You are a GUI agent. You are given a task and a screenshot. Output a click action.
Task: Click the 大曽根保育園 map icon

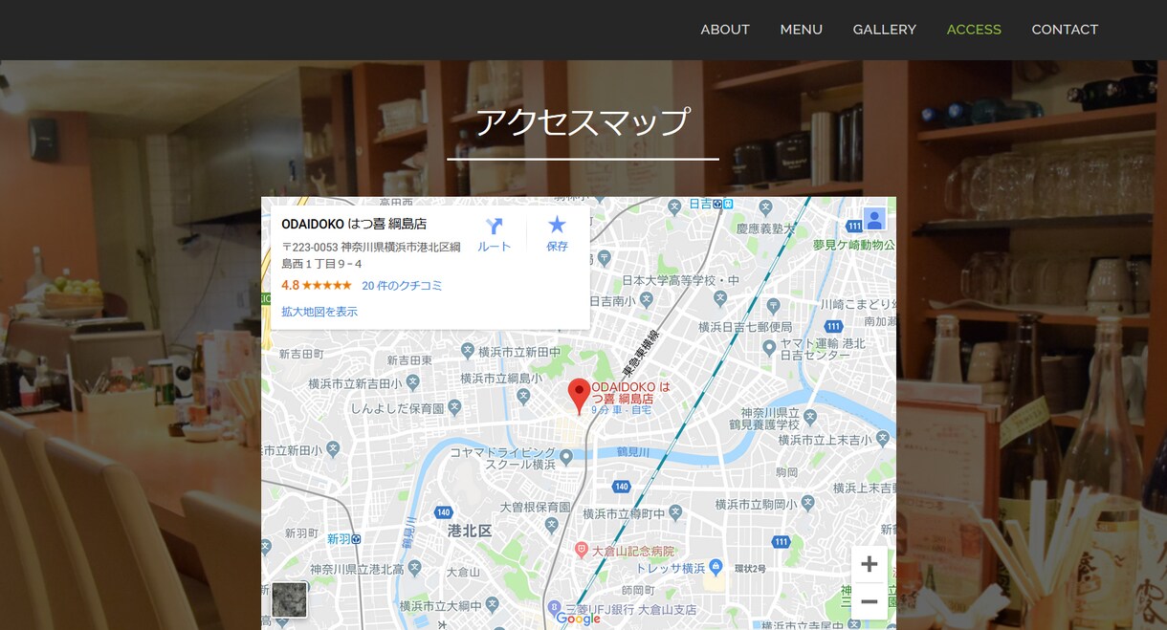[551, 524]
